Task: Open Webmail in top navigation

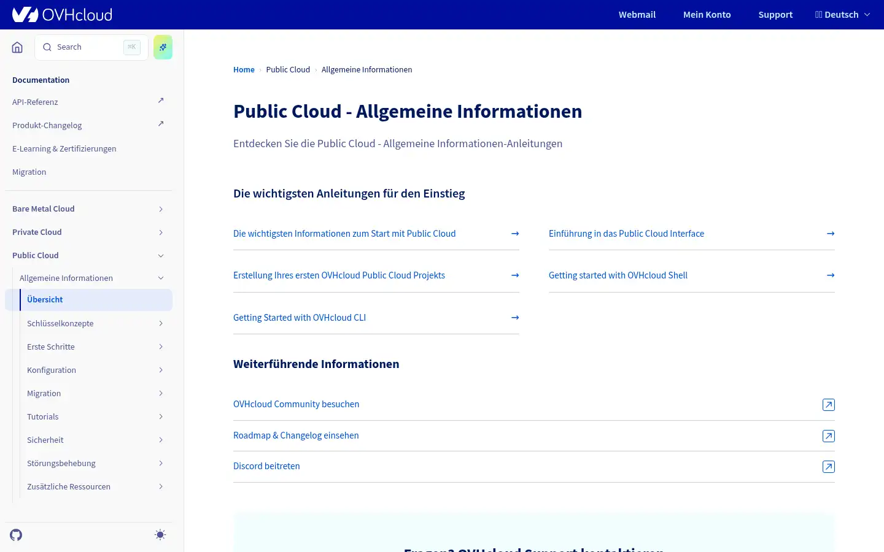Action: 637,15
